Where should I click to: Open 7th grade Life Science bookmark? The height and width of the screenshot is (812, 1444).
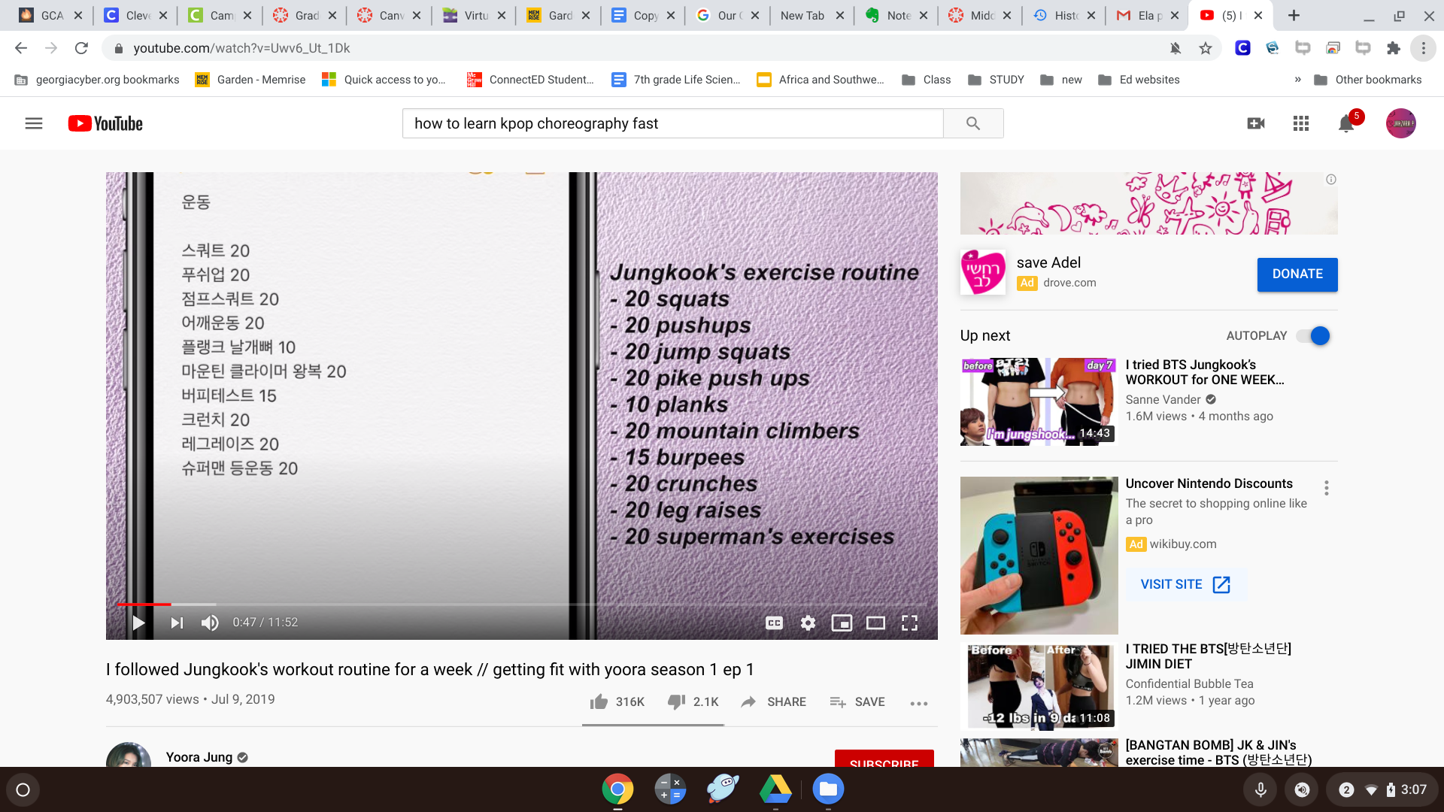[676, 80]
